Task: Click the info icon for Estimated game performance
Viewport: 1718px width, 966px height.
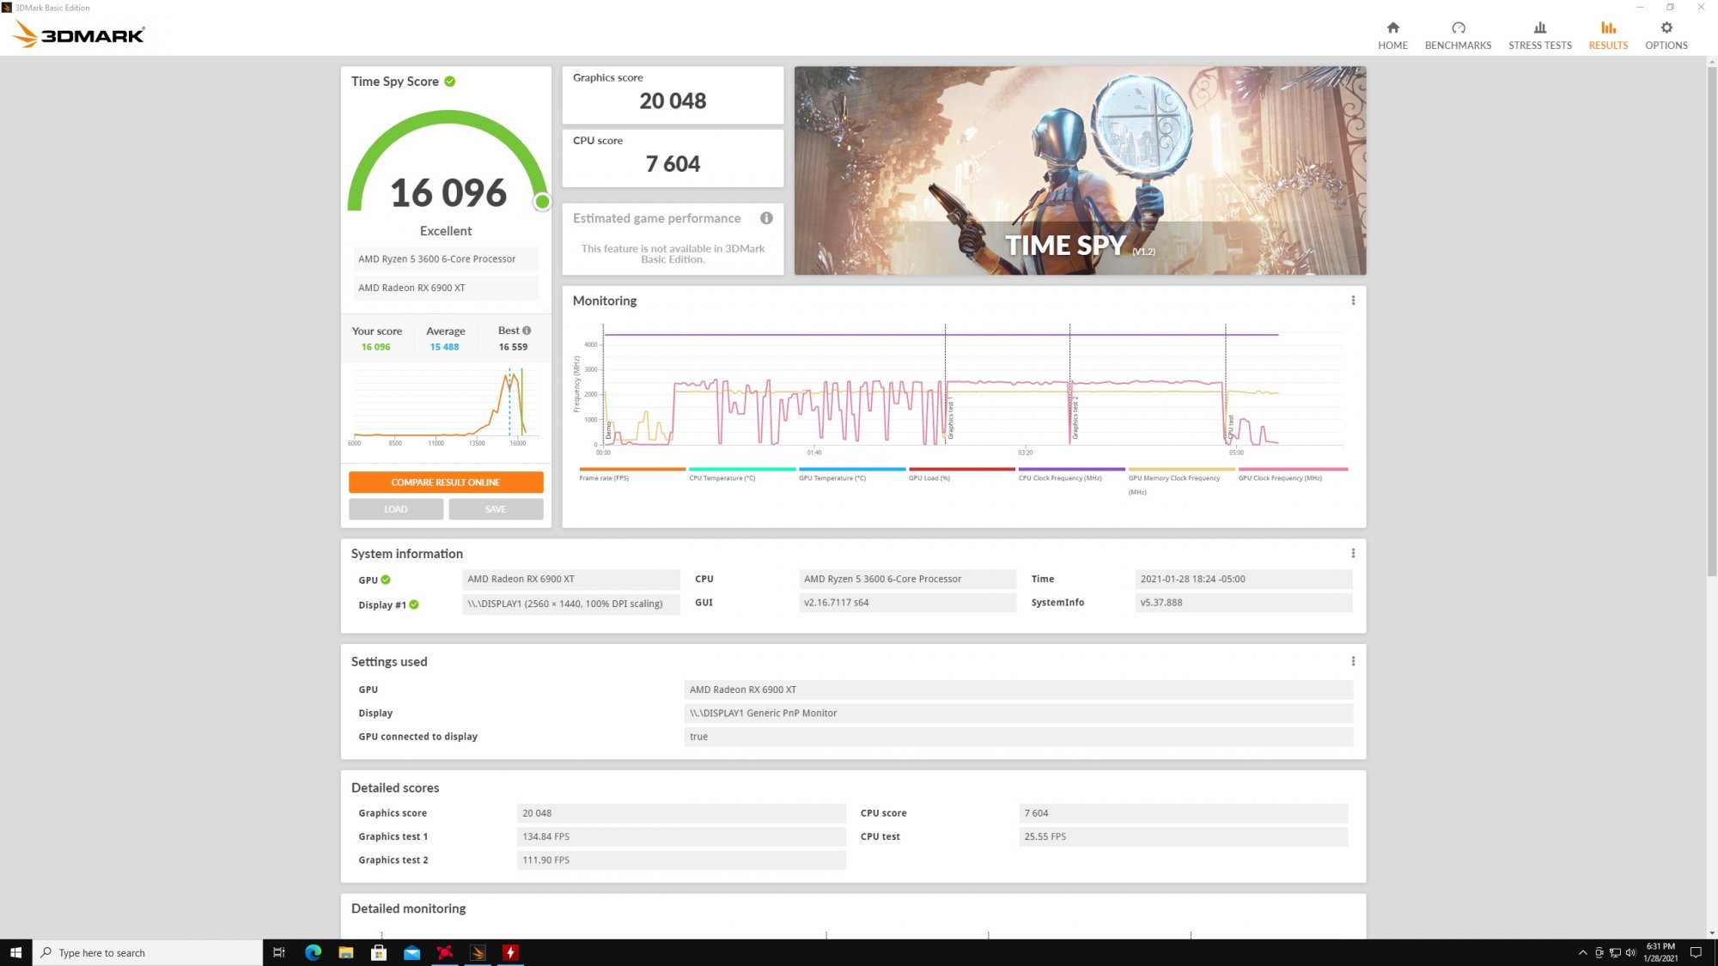Action: (766, 218)
